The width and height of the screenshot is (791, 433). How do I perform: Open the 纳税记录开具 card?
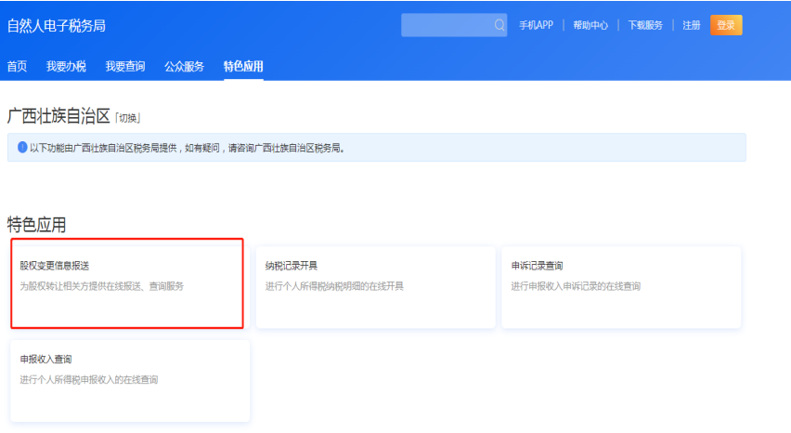click(x=374, y=286)
